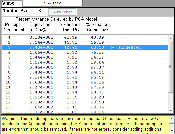Screen dimensions: 175x134
Task: Select principal component row 4 with eigenvalue 1.66e+000
Action: pyautogui.click(x=85, y=52)
